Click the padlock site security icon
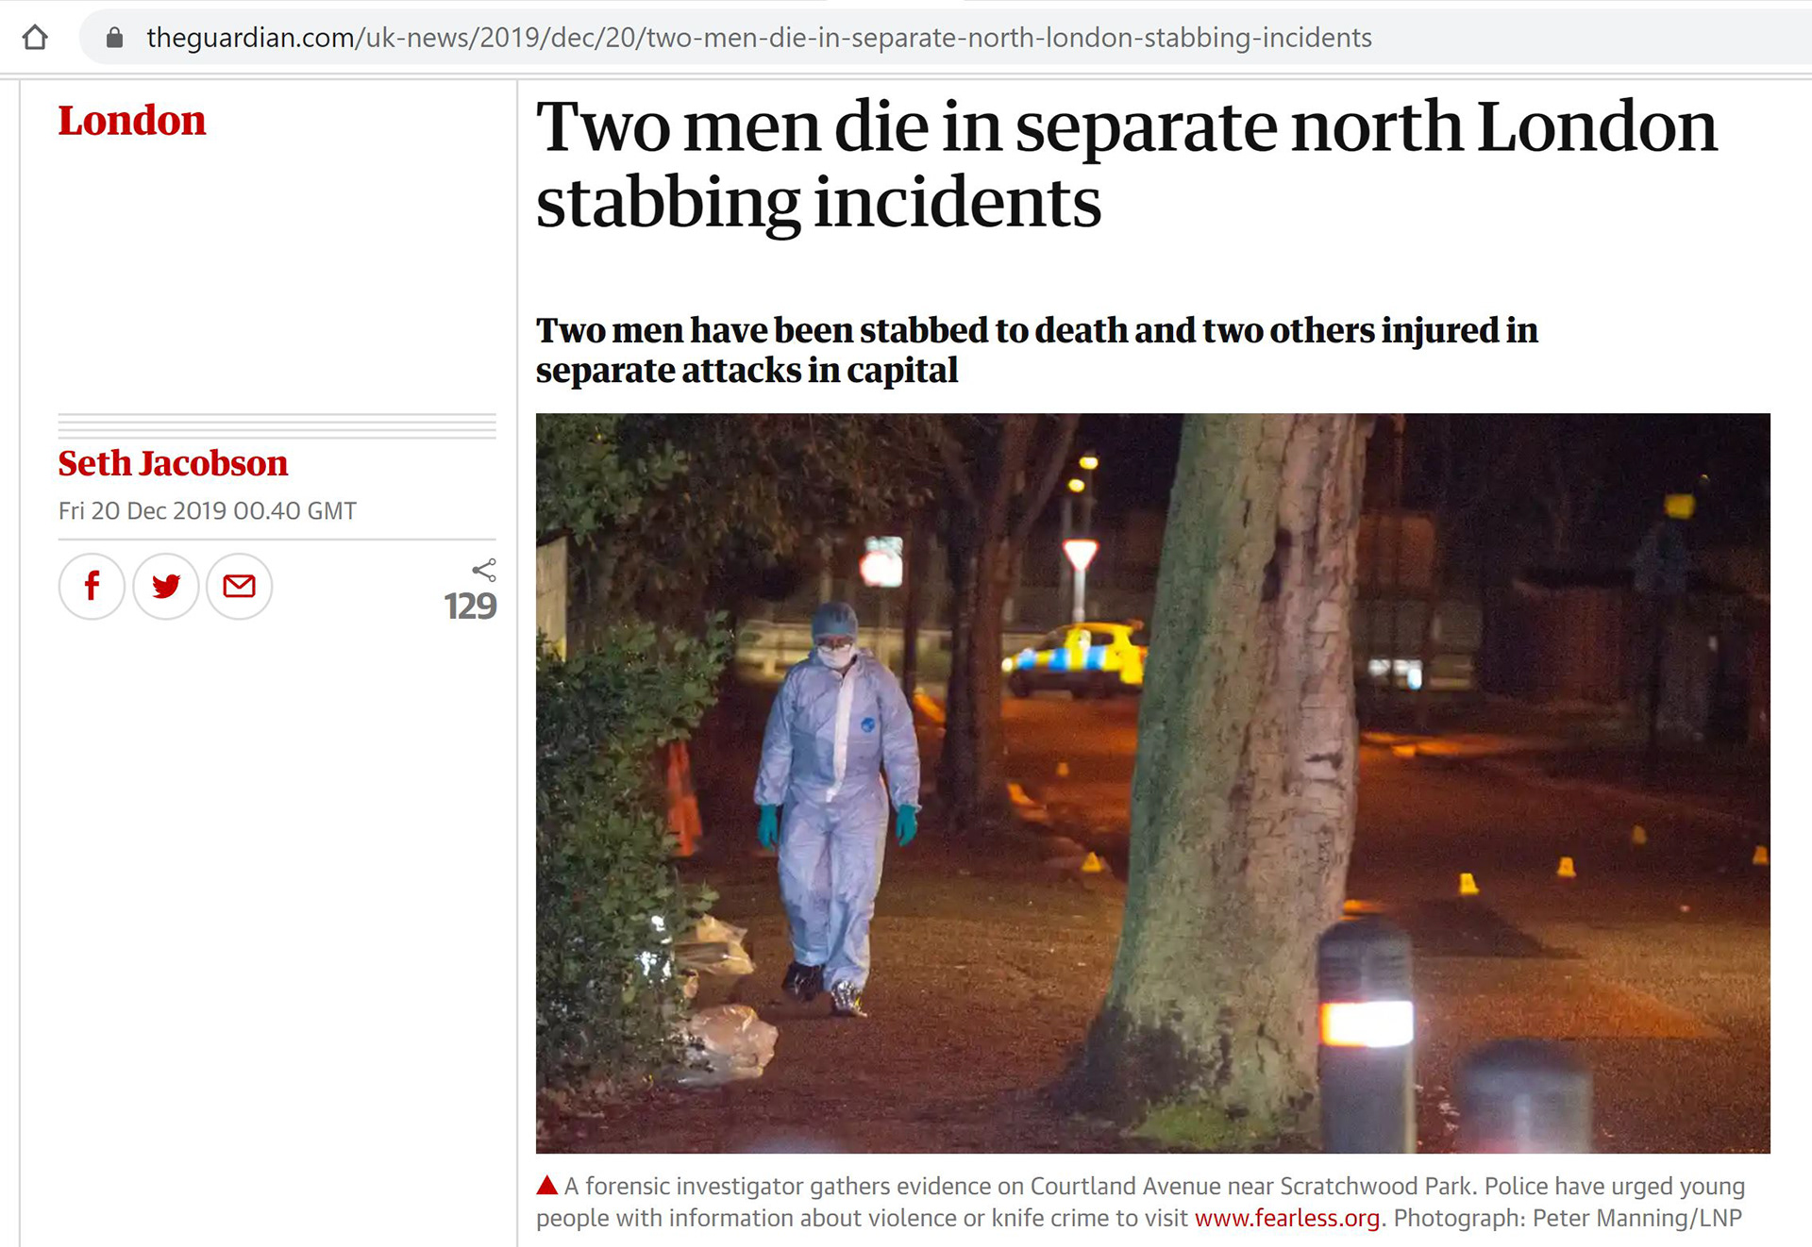 tap(114, 38)
